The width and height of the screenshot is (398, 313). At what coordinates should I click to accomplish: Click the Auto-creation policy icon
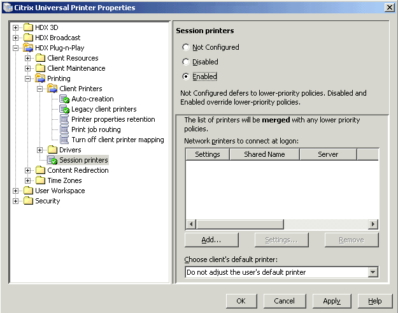(64, 99)
